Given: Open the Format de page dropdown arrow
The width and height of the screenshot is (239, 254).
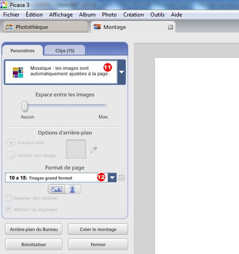Looking at the screenshot, I should [x=112, y=178].
